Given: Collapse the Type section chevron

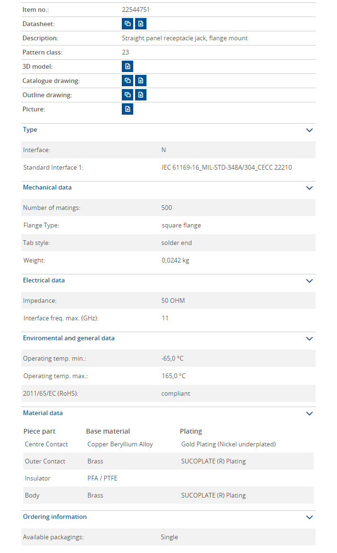Looking at the screenshot, I should click(310, 130).
